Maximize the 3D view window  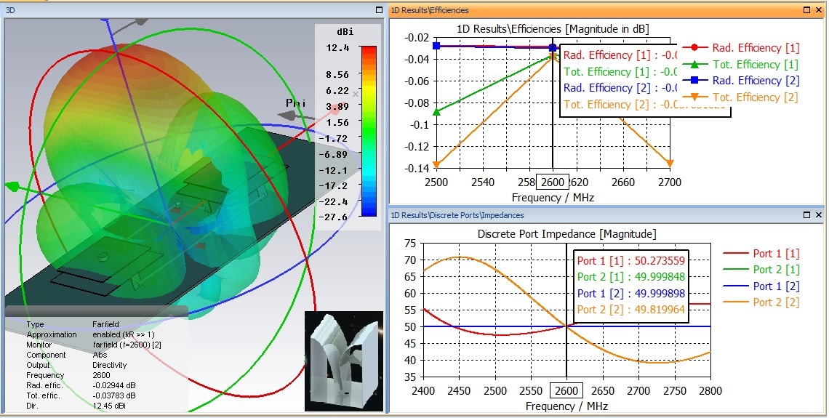379,10
